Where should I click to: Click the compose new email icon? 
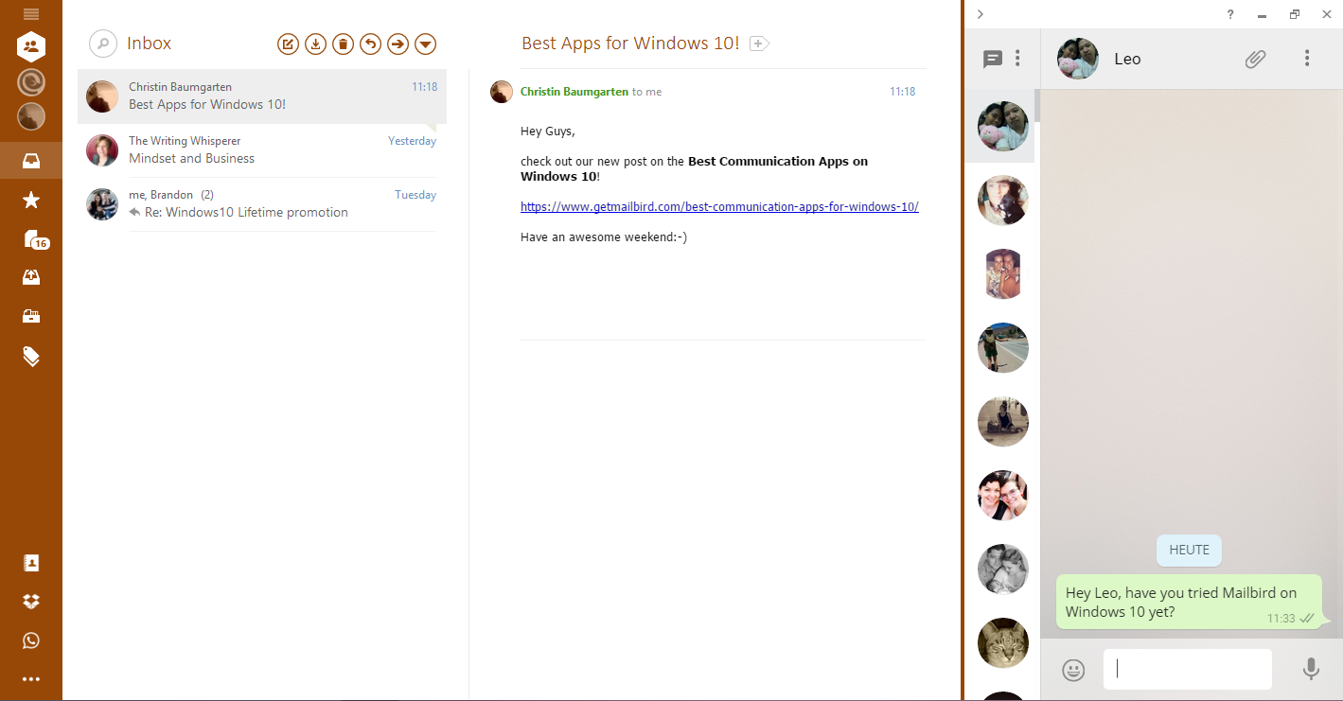click(x=288, y=44)
